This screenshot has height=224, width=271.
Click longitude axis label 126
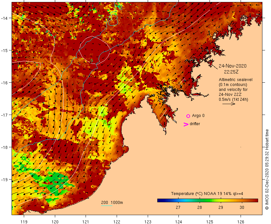[241, 222]
